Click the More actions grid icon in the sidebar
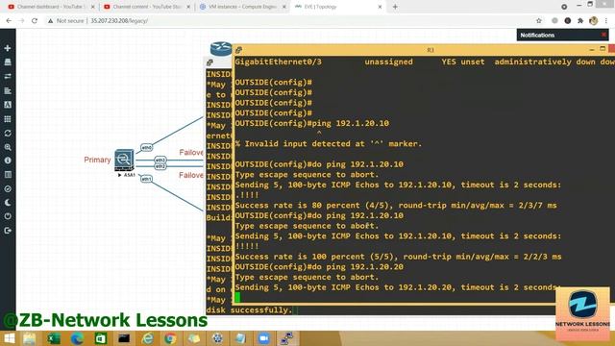The height and width of the screenshot is (346, 615). tap(8, 119)
